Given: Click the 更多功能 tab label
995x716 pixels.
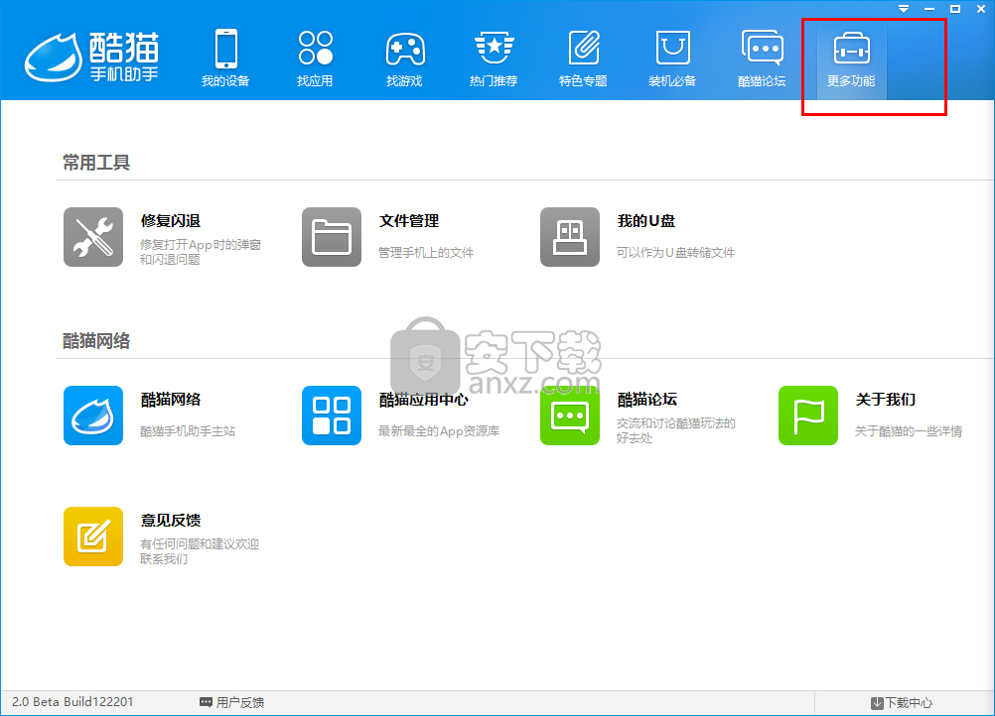Looking at the screenshot, I should [x=852, y=81].
